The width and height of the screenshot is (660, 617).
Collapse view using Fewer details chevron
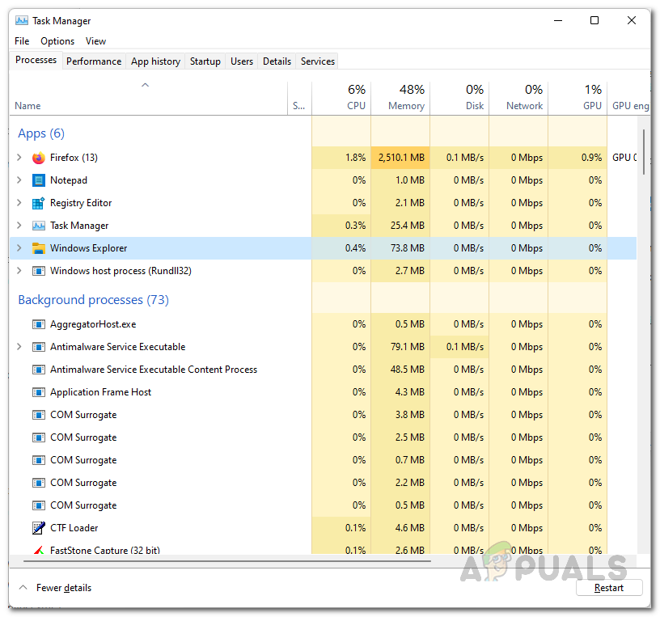coord(23,588)
